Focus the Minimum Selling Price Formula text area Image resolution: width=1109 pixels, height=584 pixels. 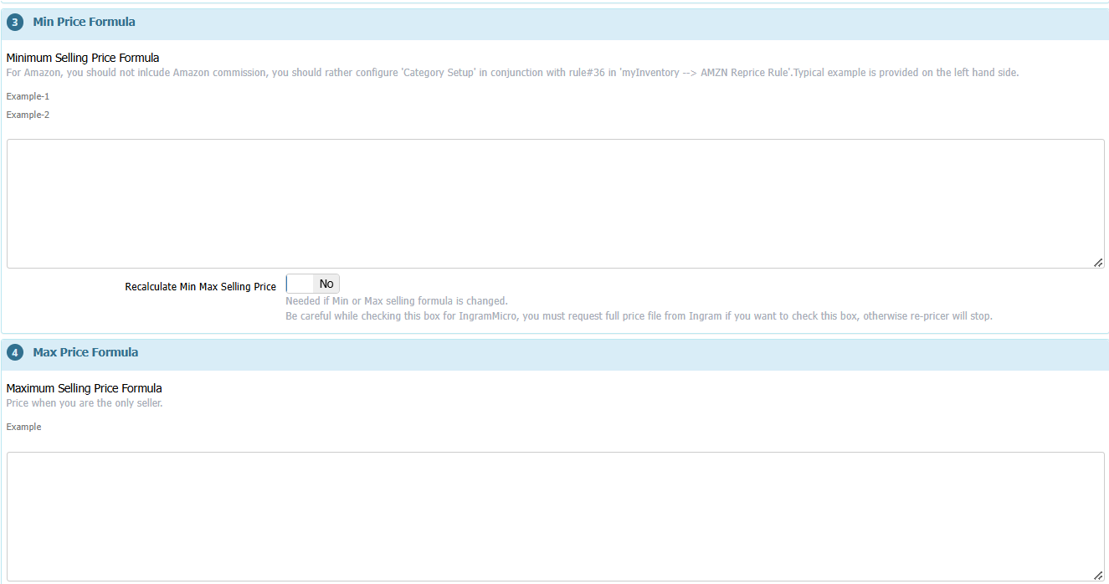[554, 203]
